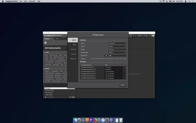Open Spotlight search in menu bar
196x123 pixels.
pyautogui.click(x=189, y=1)
